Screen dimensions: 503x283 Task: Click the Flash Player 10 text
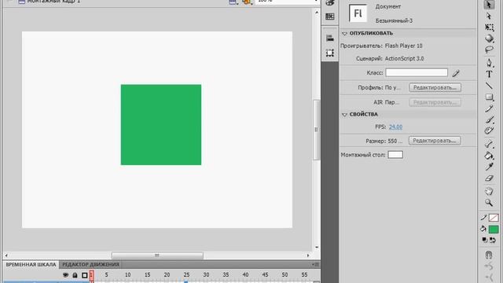(x=403, y=46)
